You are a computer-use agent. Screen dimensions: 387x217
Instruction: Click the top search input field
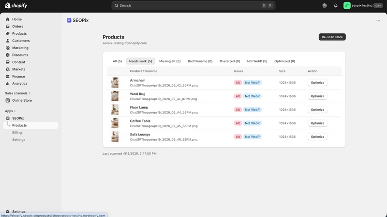193,5
